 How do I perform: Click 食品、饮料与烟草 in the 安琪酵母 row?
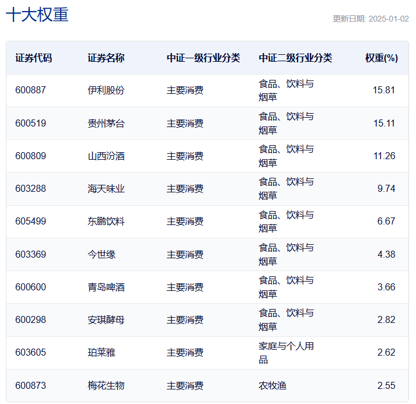tap(286, 319)
